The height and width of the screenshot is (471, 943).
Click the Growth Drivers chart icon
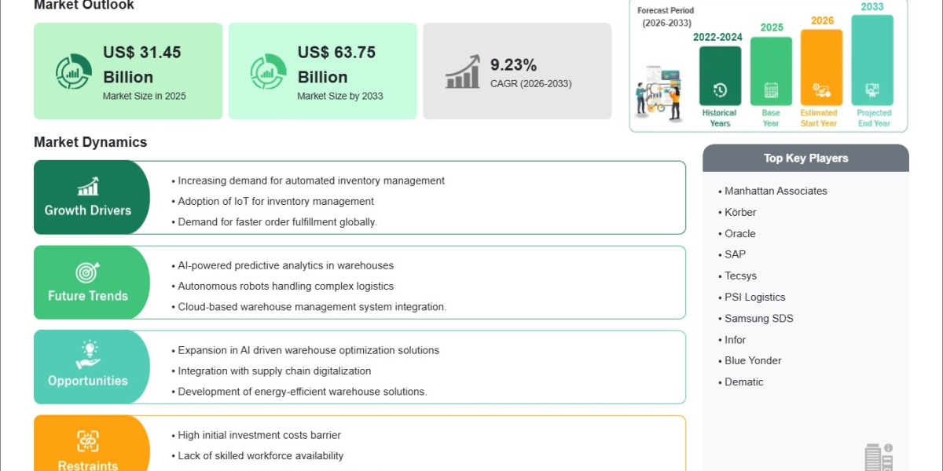tap(88, 186)
